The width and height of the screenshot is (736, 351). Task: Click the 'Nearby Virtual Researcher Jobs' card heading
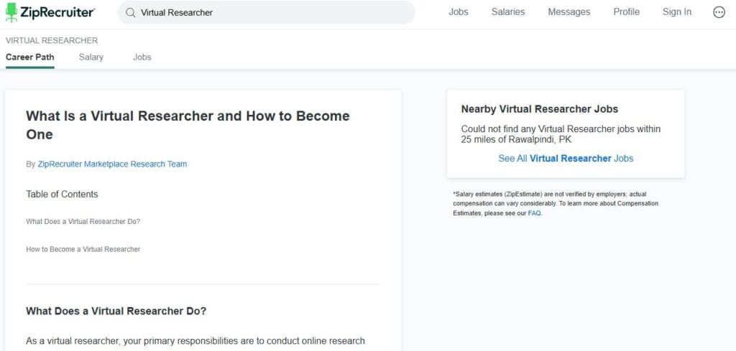[539, 109]
